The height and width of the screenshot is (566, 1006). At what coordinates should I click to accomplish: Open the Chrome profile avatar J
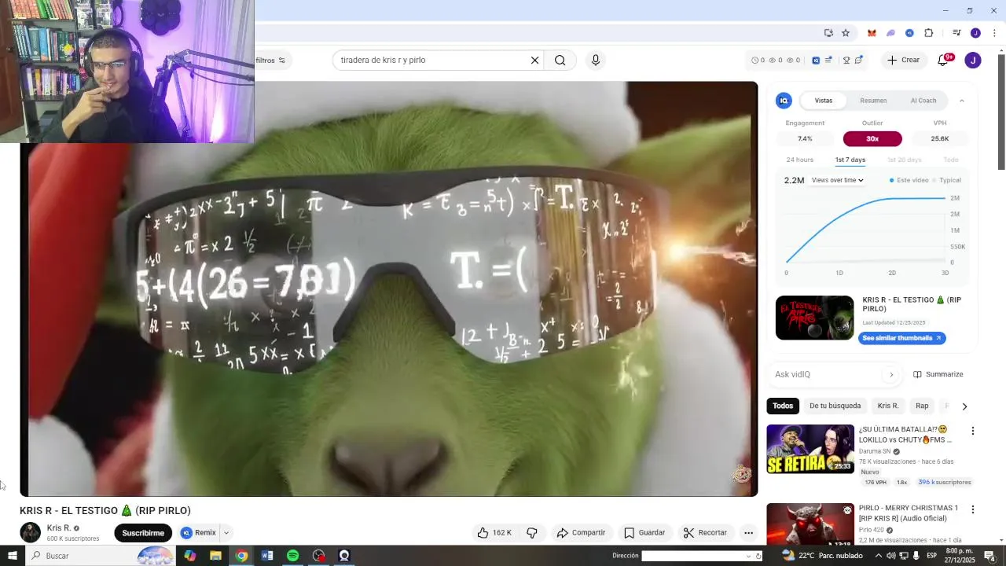coord(975,33)
